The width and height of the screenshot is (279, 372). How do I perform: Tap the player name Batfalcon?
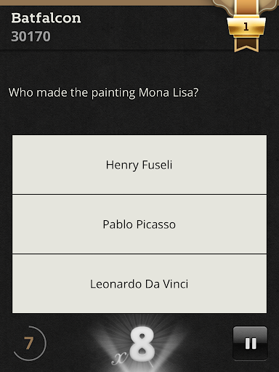pyautogui.click(x=46, y=18)
